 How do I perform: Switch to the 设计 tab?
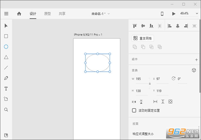coord(33,14)
